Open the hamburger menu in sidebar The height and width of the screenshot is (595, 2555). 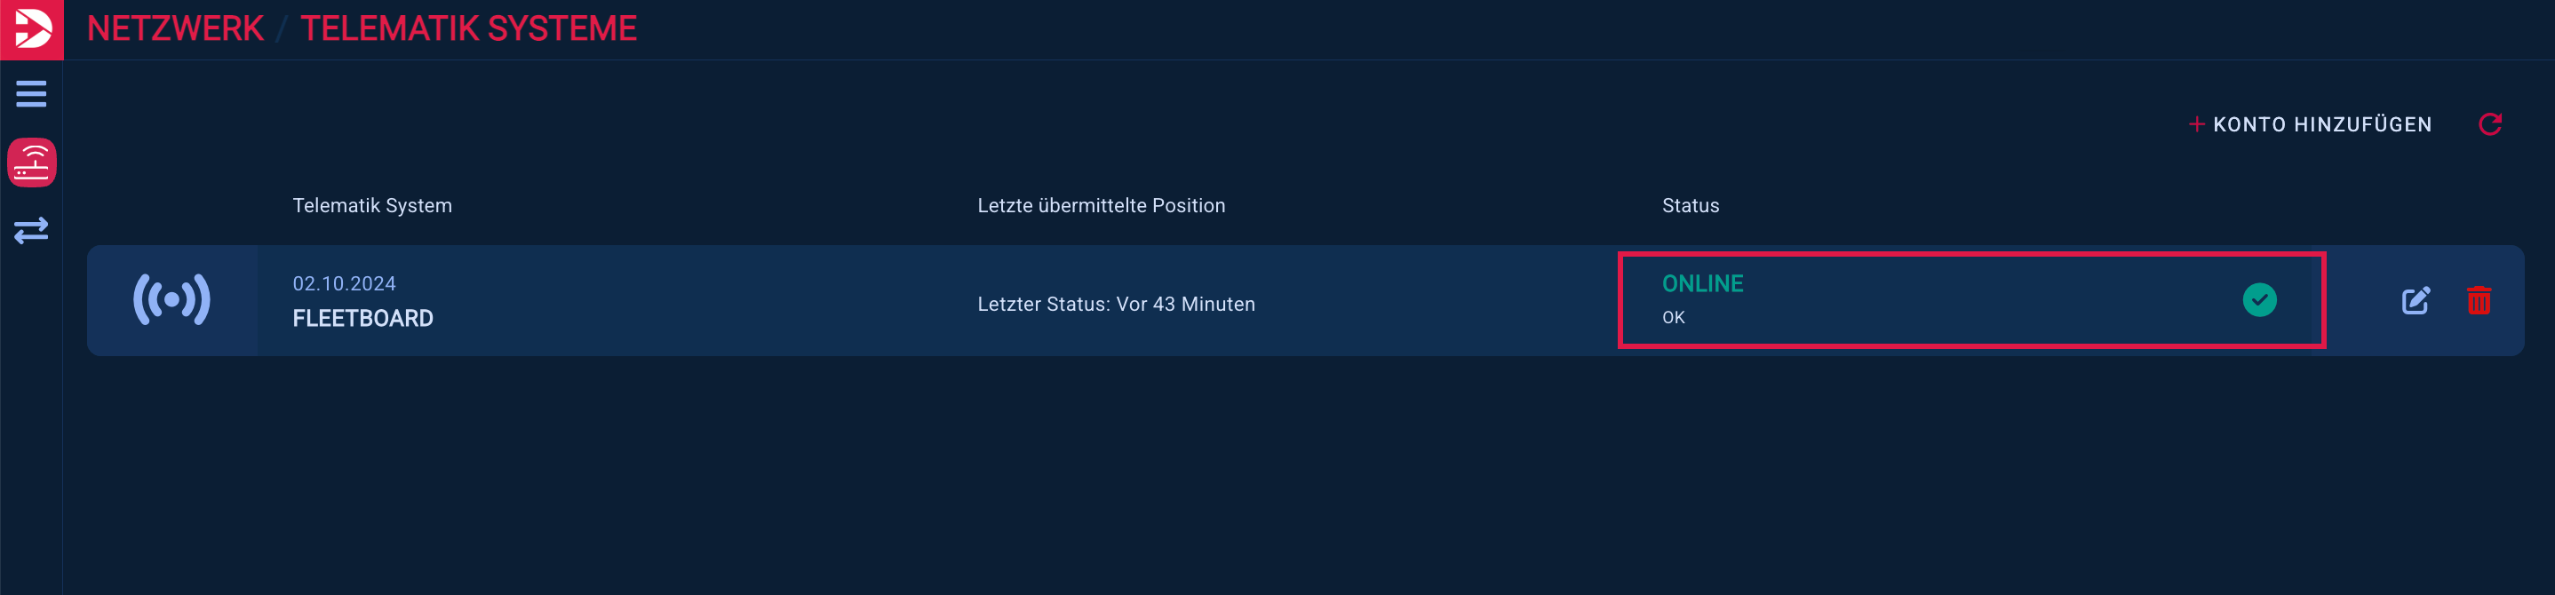click(31, 94)
